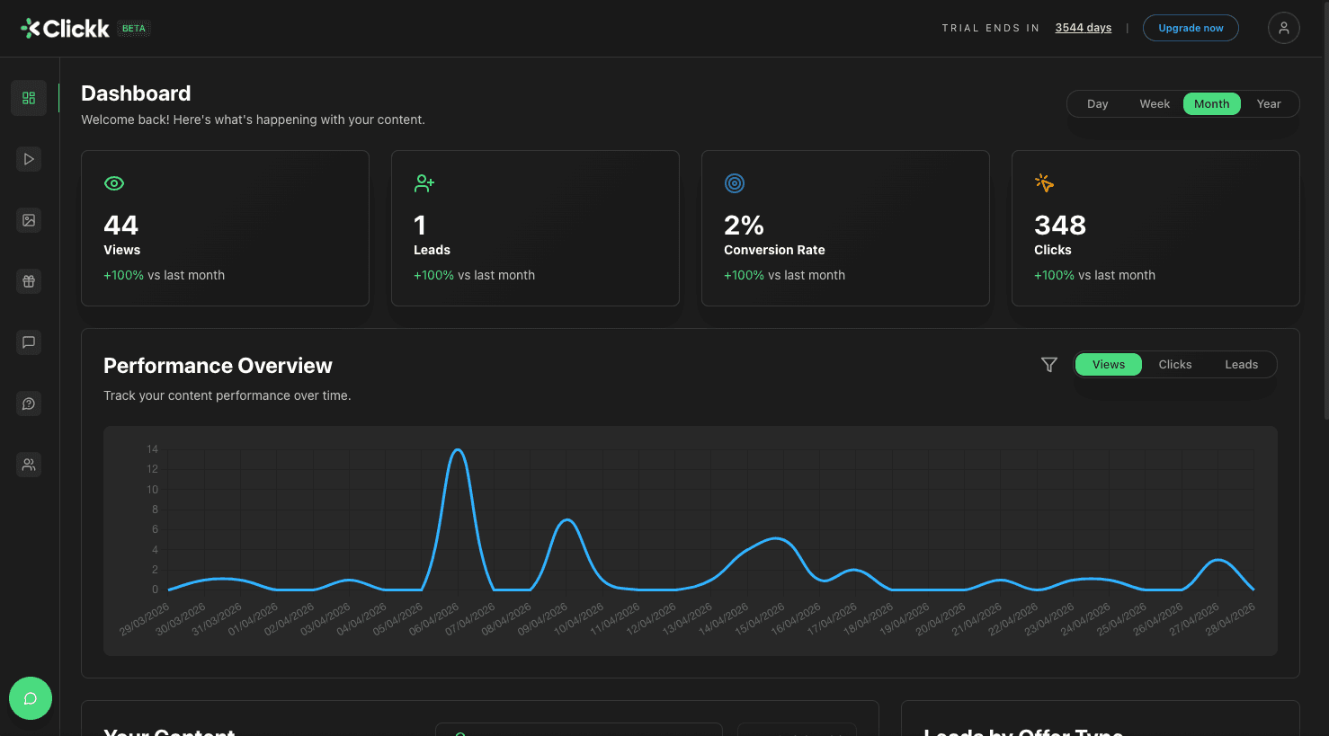Viewport: 1329px width, 736px height.
Task: Open the gift offers sidebar icon
Action: pyautogui.click(x=29, y=281)
